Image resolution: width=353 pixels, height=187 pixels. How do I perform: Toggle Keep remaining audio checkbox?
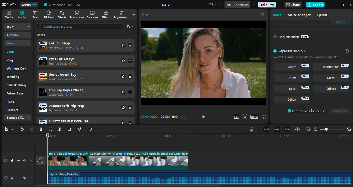coord(289,111)
